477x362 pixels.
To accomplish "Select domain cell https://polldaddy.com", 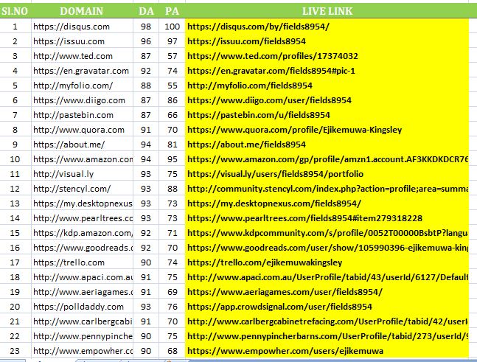I will pyautogui.click(x=82, y=307).
